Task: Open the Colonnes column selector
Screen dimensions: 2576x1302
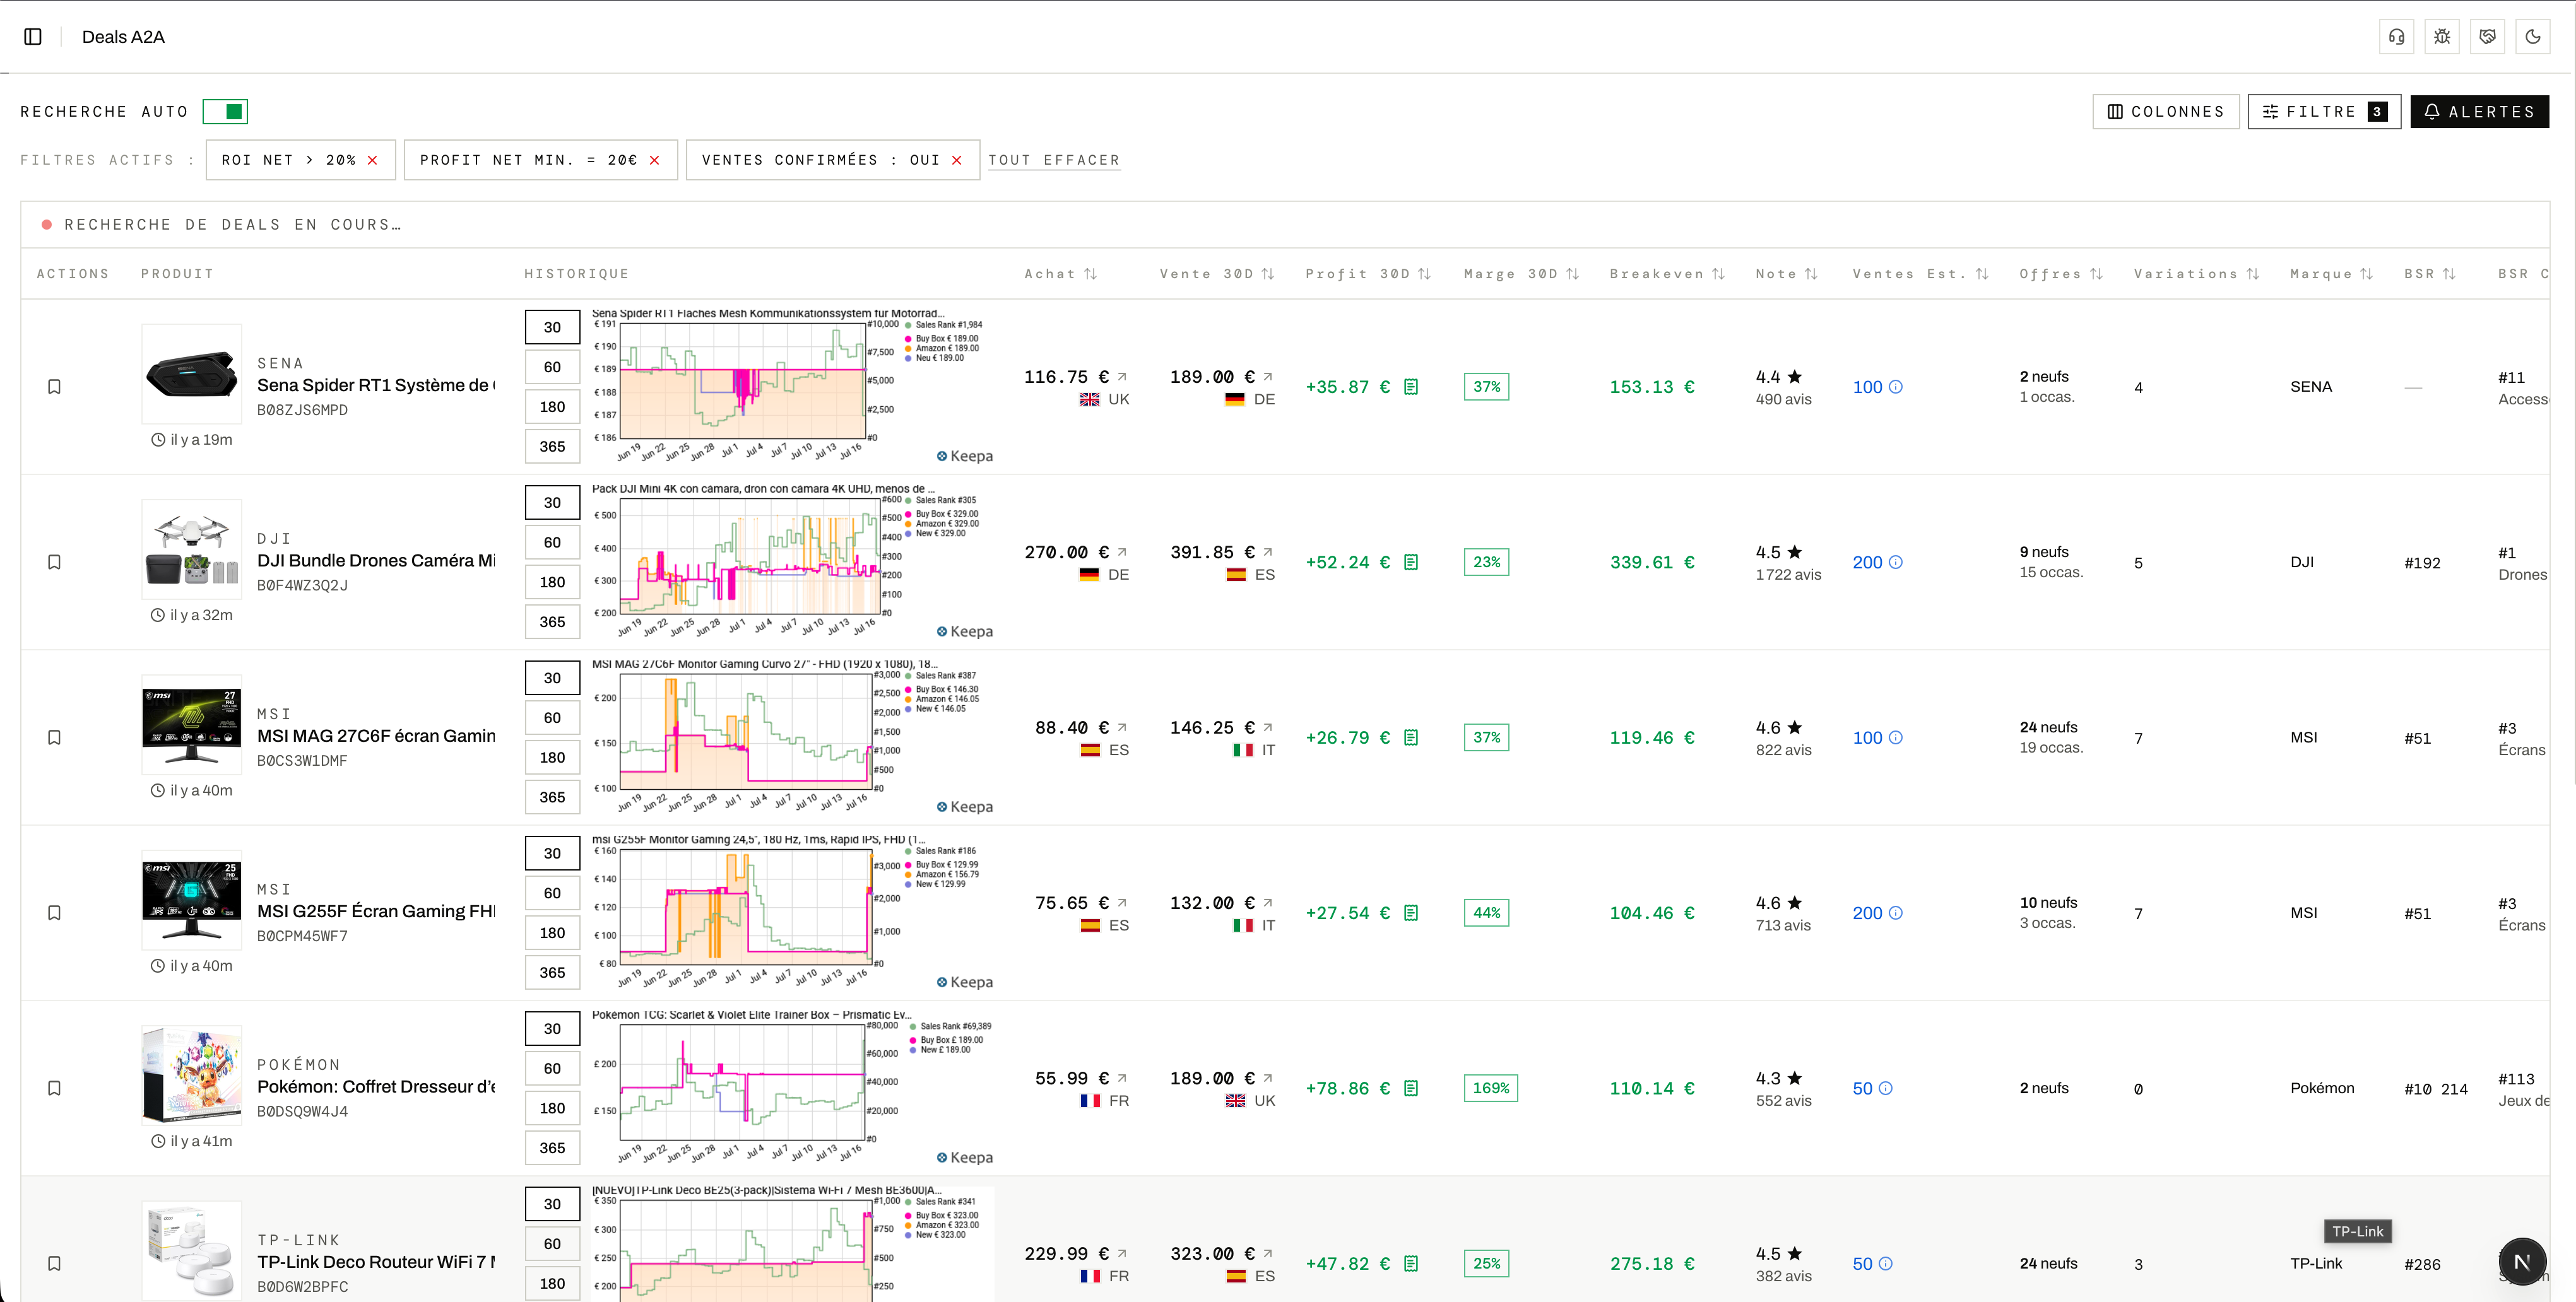Action: coord(2166,112)
